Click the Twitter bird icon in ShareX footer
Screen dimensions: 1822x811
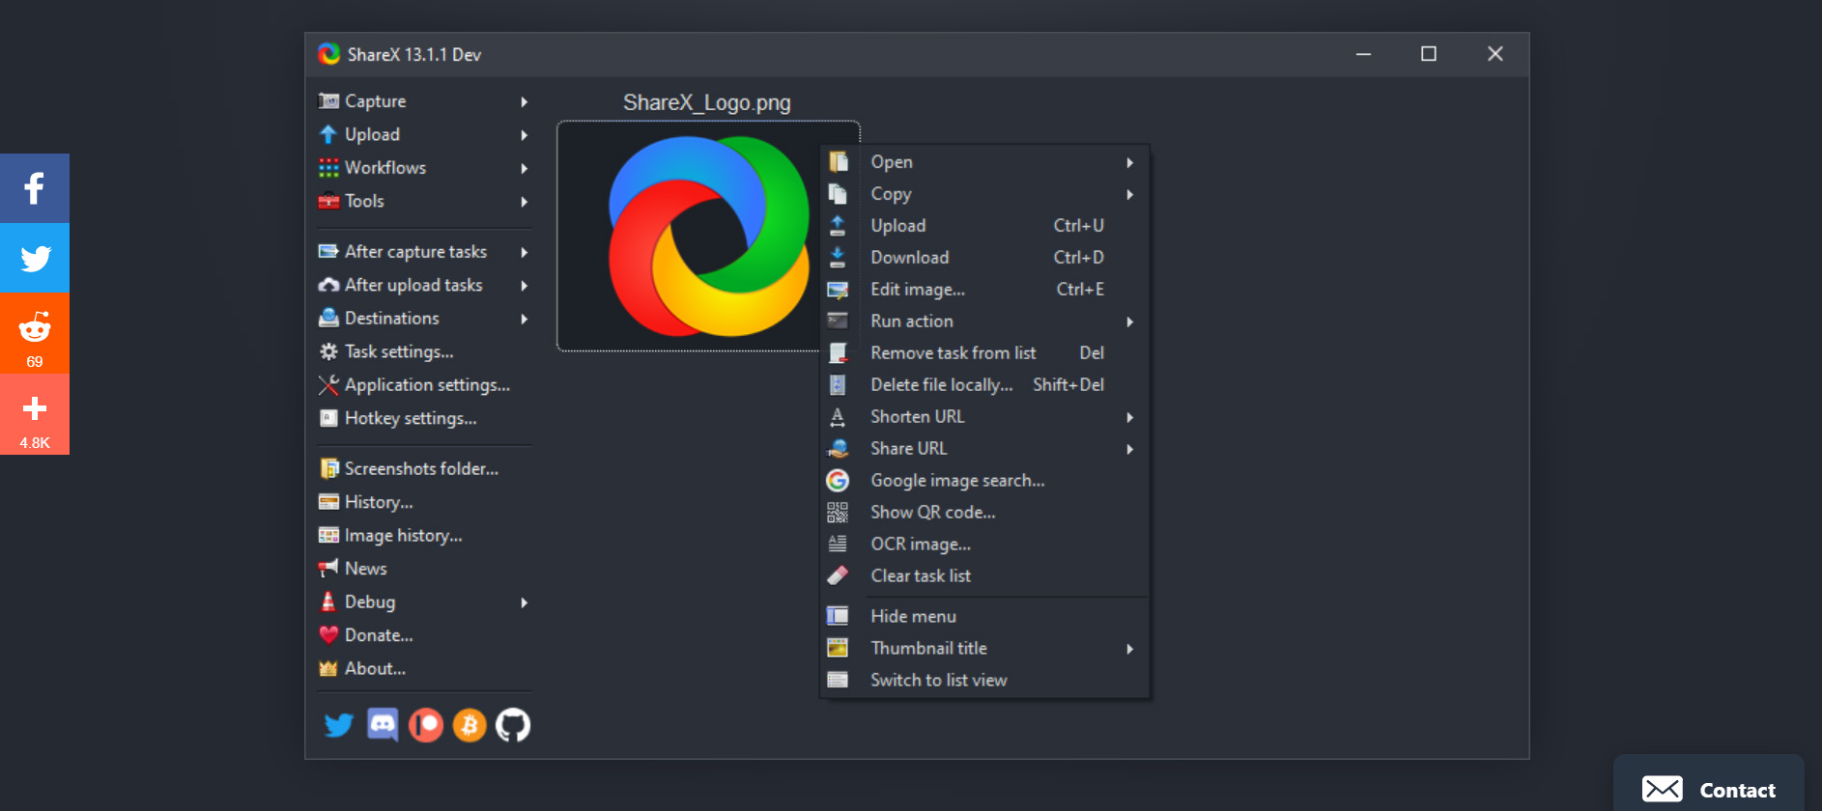click(x=338, y=725)
